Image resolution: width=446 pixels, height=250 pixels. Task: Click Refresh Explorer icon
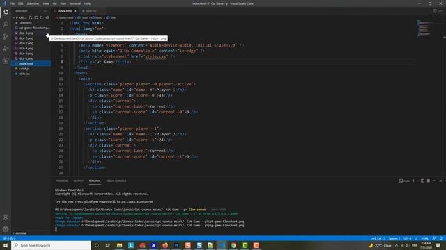(42, 17)
